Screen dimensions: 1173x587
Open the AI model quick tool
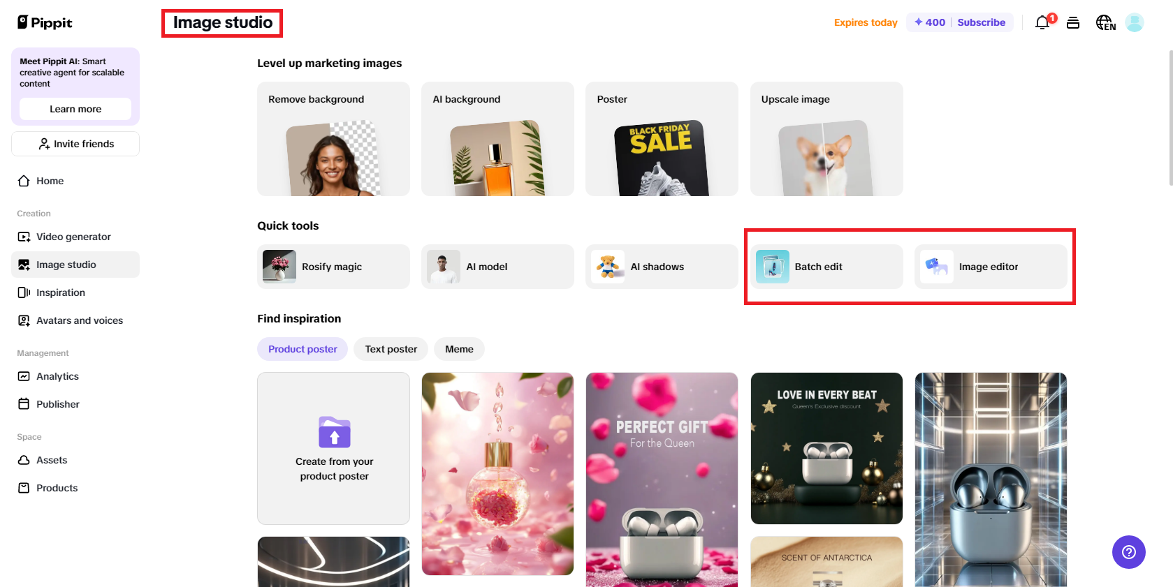tap(497, 266)
